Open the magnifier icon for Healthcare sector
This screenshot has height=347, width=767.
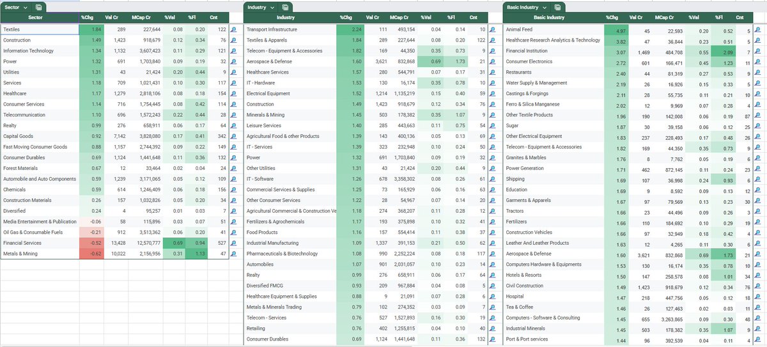[x=233, y=93]
